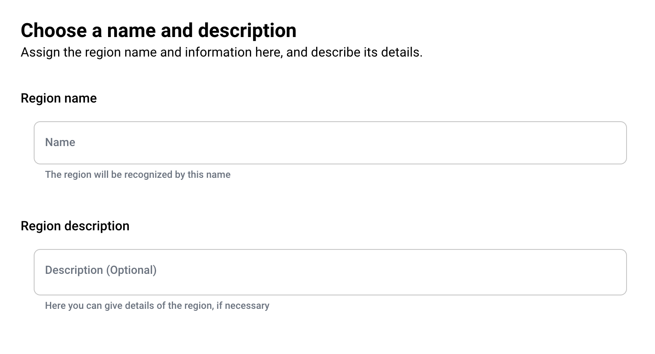
Task: Click "if necessary" in the description hint
Action: [243, 306]
